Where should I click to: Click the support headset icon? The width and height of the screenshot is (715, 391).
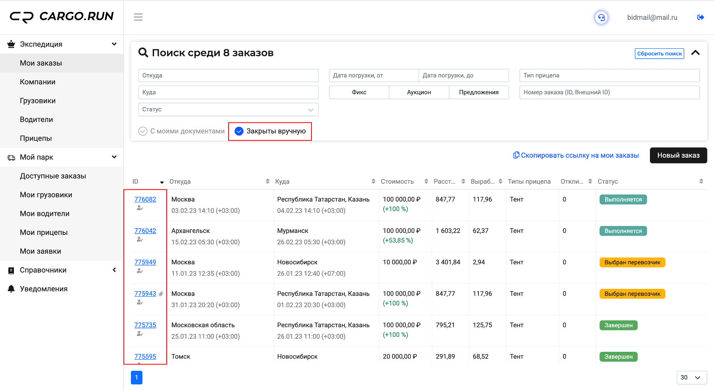tap(602, 17)
